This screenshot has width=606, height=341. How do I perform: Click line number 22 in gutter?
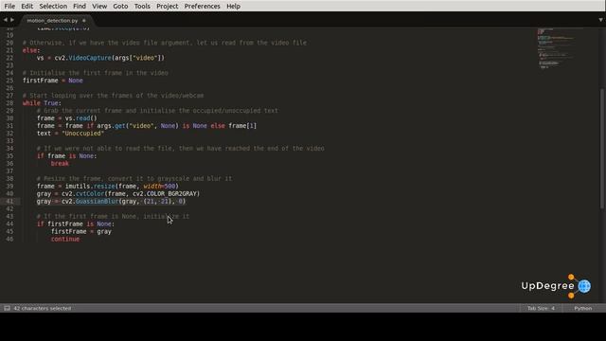[x=9, y=58]
